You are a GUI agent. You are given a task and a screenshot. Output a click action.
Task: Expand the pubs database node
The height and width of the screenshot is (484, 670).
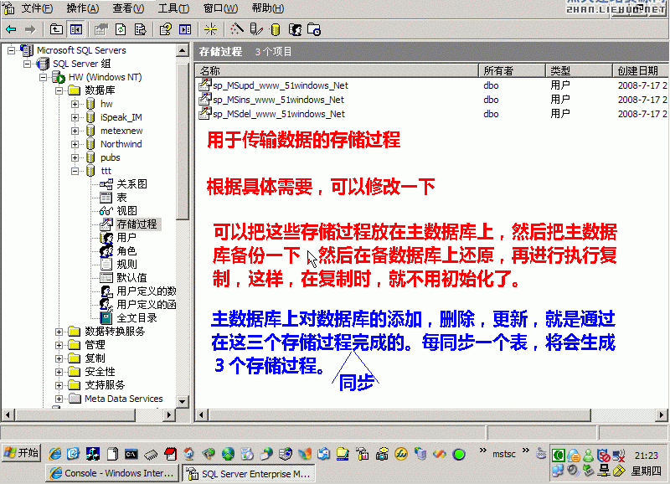75,157
